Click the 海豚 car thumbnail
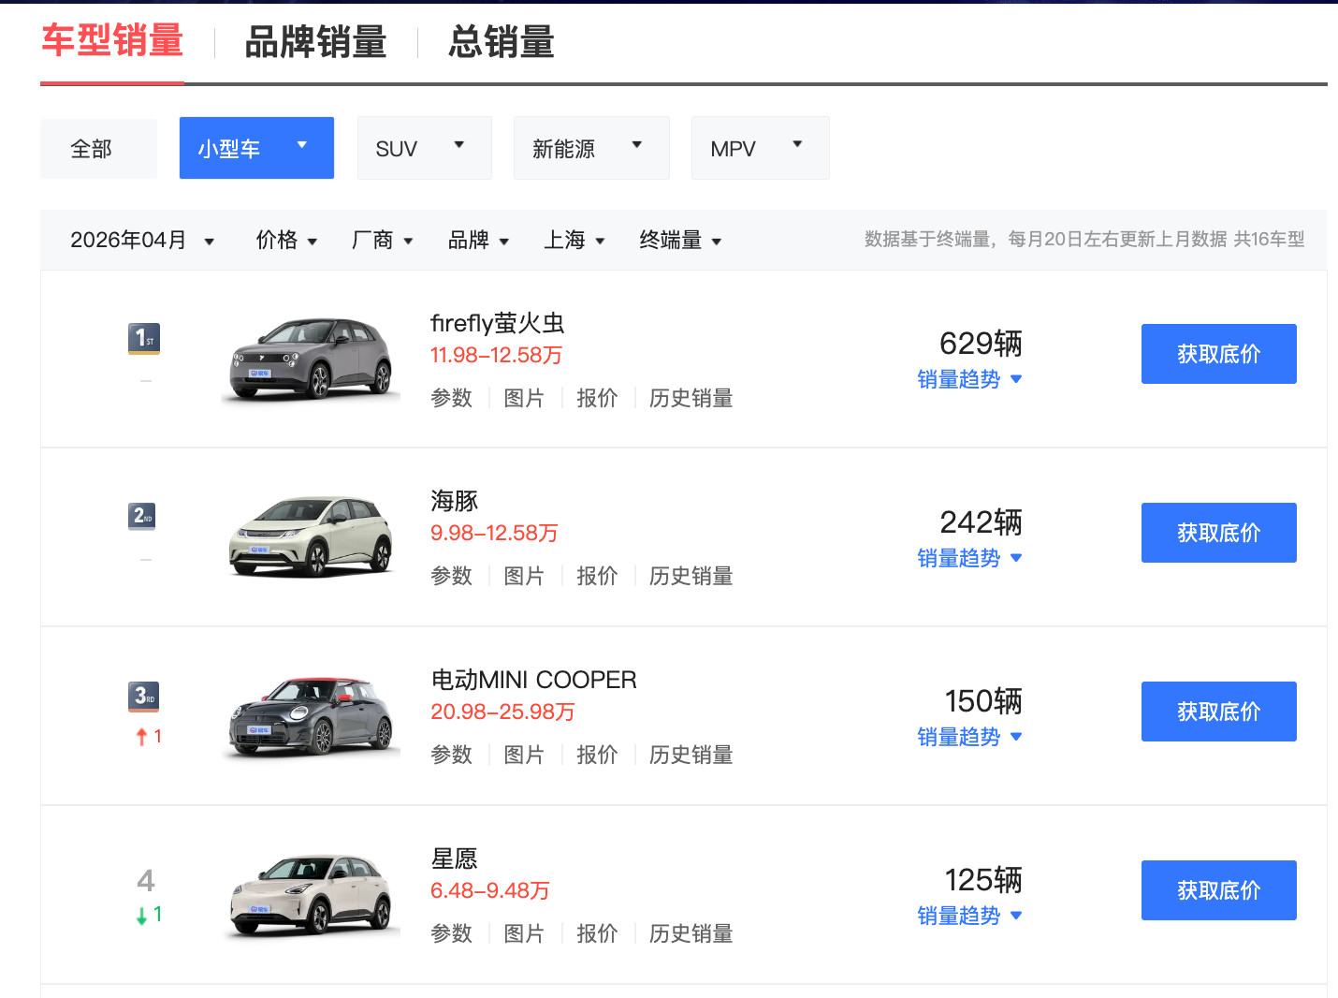The width and height of the screenshot is (1338, 998). 312,536
